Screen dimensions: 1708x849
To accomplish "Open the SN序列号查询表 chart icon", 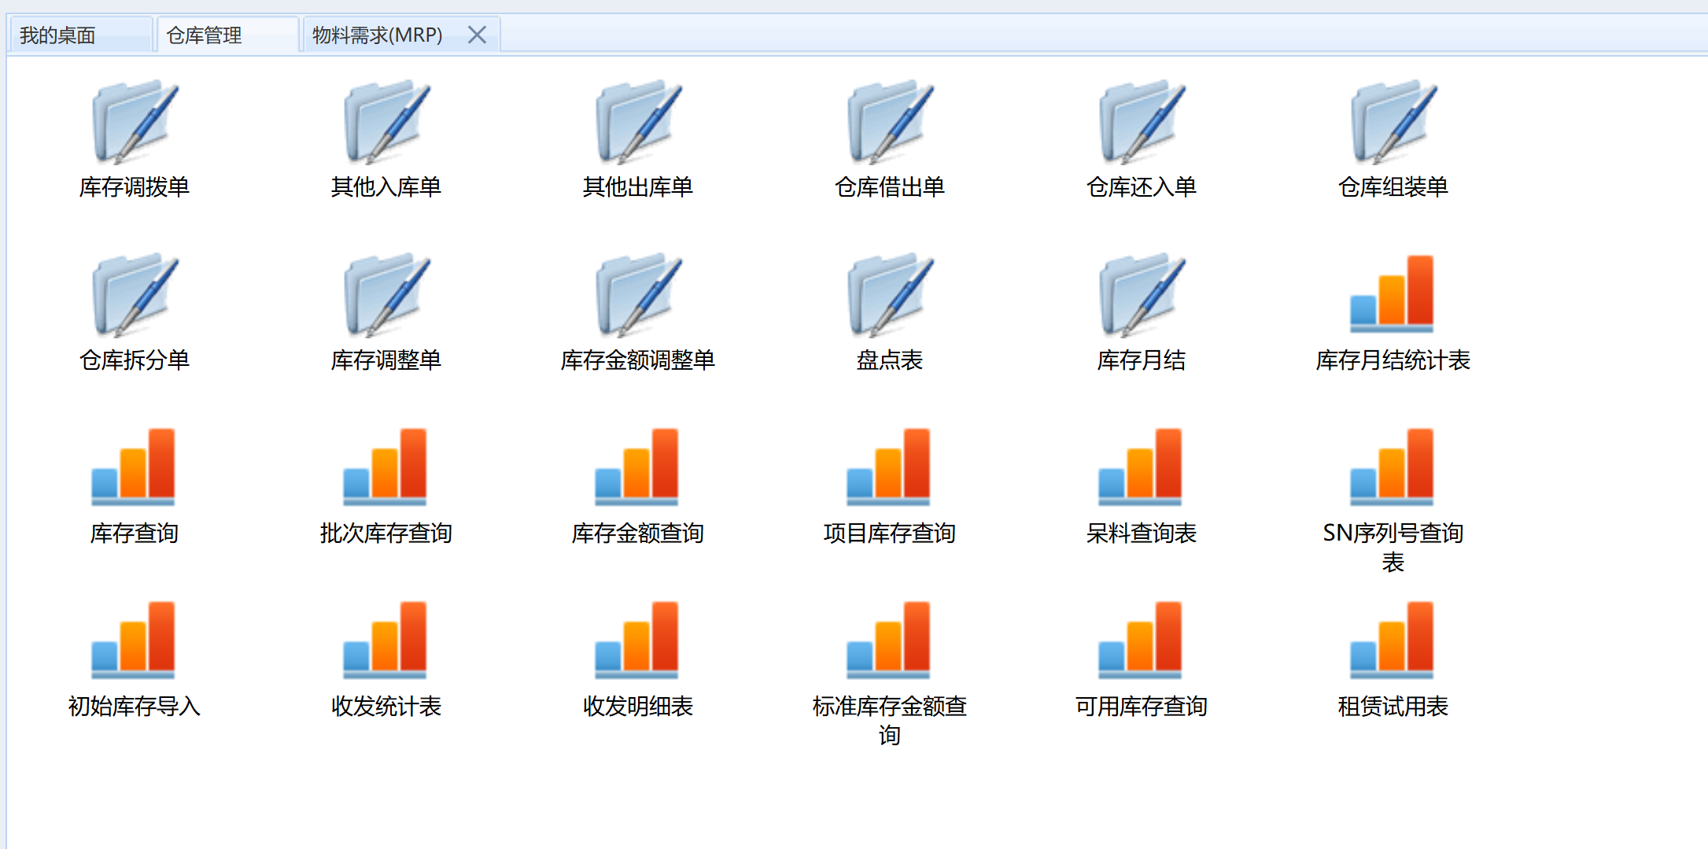I will tap(1392, 467).
